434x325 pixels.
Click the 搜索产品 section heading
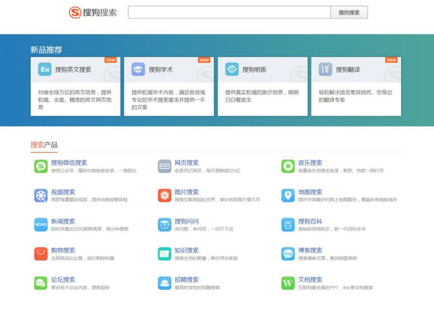(x=44, y=145)
